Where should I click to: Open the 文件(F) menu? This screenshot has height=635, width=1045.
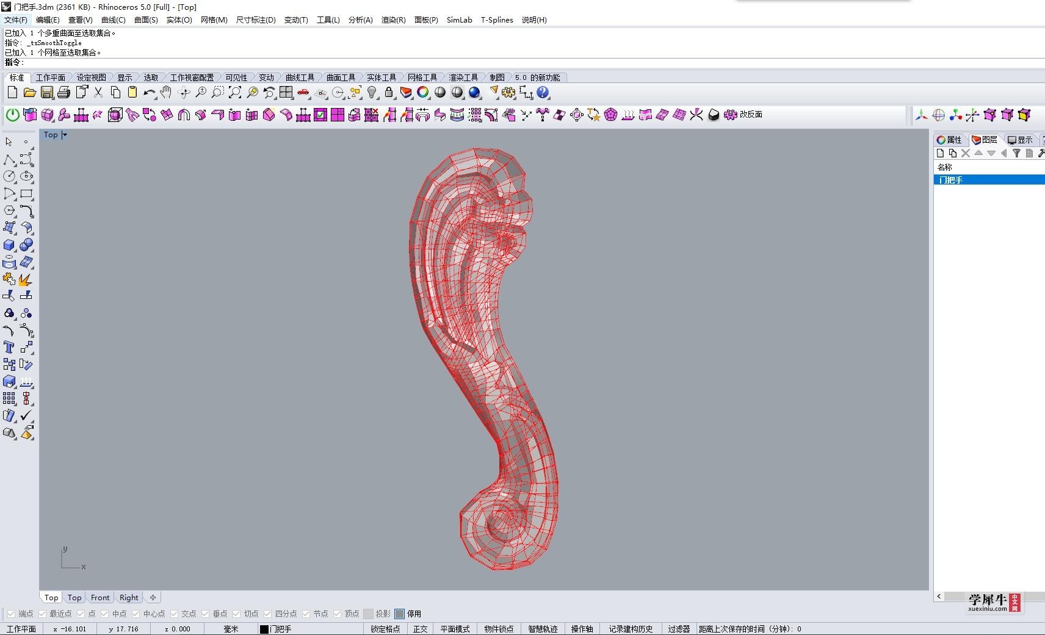pyautogui.click(x=16, y=20)
